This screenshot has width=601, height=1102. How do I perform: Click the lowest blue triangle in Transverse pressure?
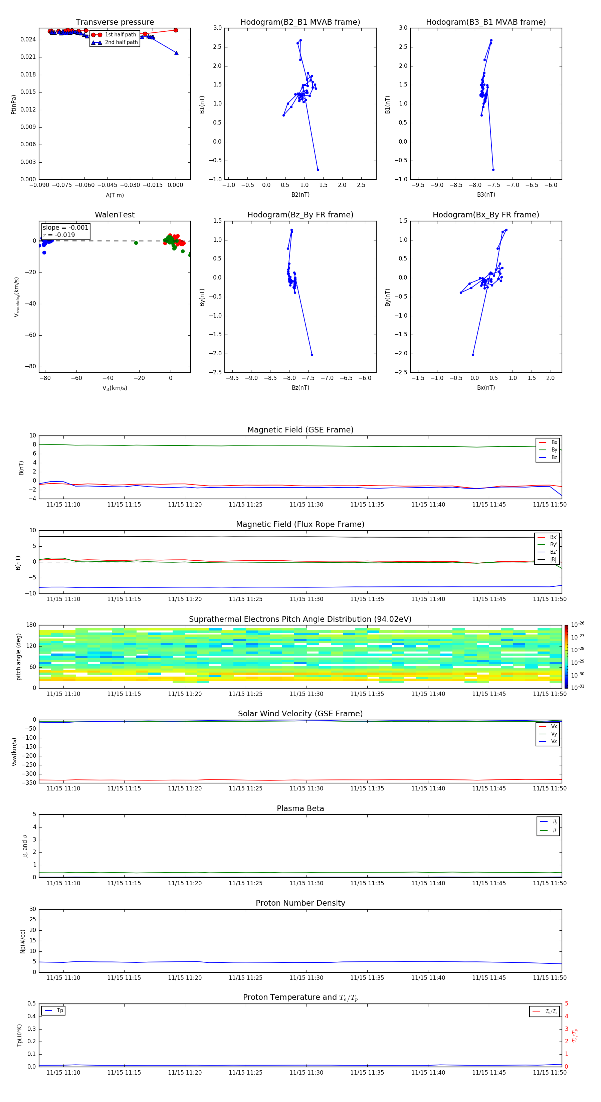pyautogui.click(x=176, y=53)
